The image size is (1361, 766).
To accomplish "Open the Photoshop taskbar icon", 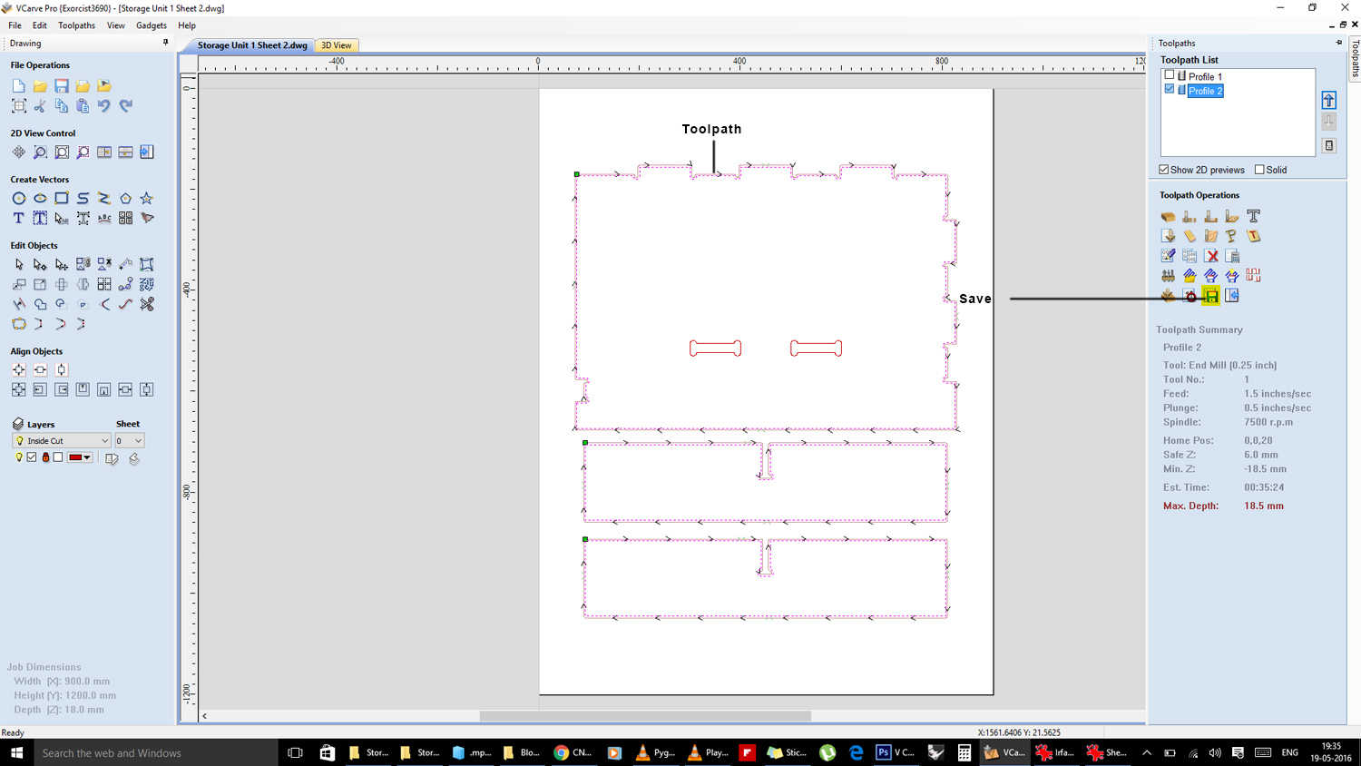I will pos(896,752).
